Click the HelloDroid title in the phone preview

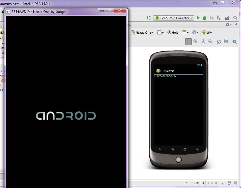pyautogui.click(x=168, y=71)
